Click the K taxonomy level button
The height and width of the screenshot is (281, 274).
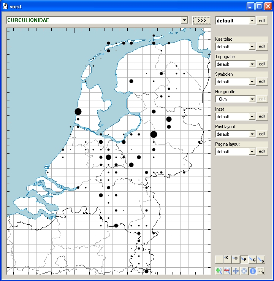tap(227, 260)
